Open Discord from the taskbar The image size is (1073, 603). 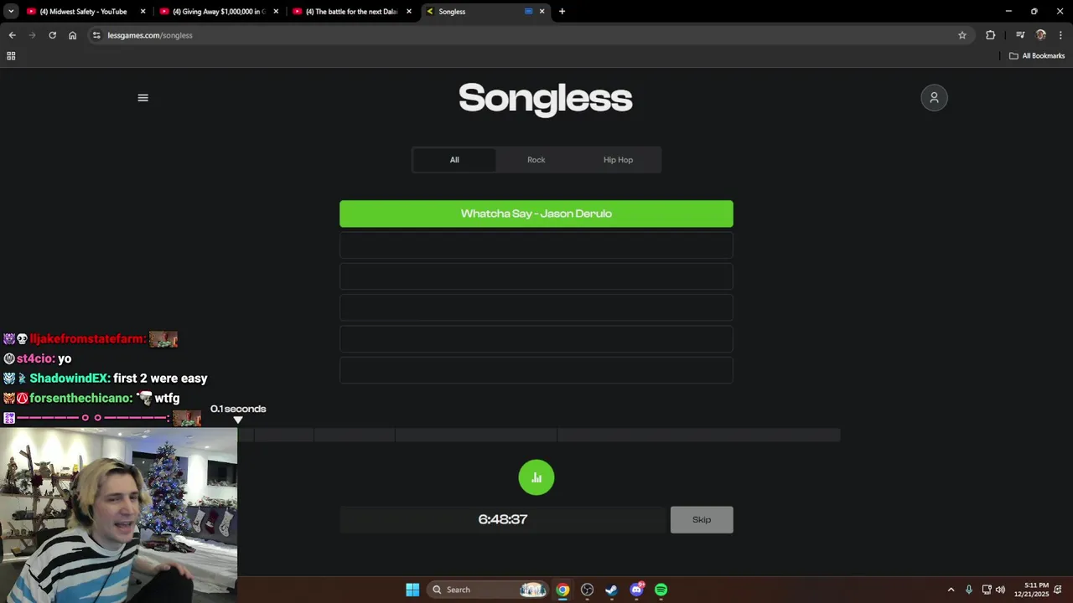coord(637,590)
